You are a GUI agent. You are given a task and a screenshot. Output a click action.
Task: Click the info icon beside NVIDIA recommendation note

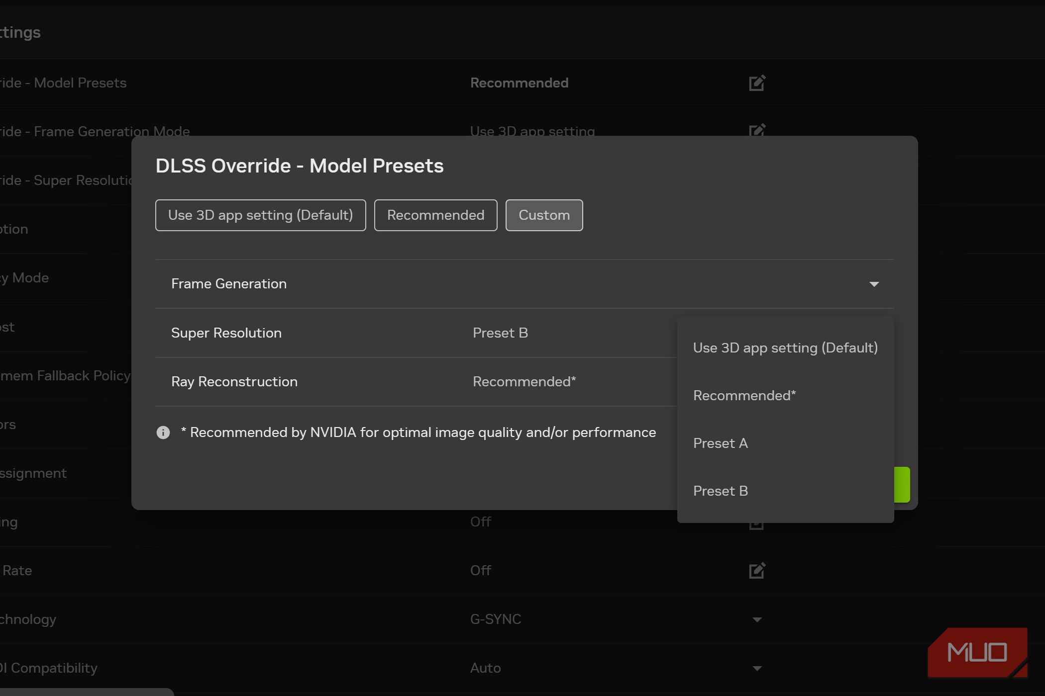pos(163,433)
